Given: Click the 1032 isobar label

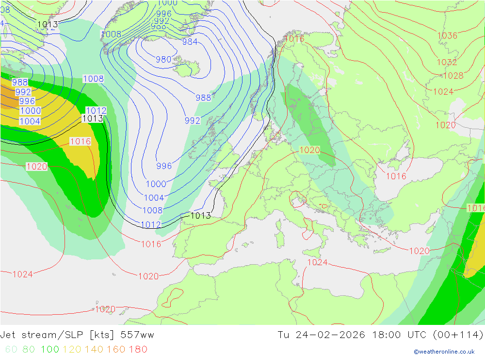Looking at the screenshot, I should pyautogui.click(x=447, y=62).
